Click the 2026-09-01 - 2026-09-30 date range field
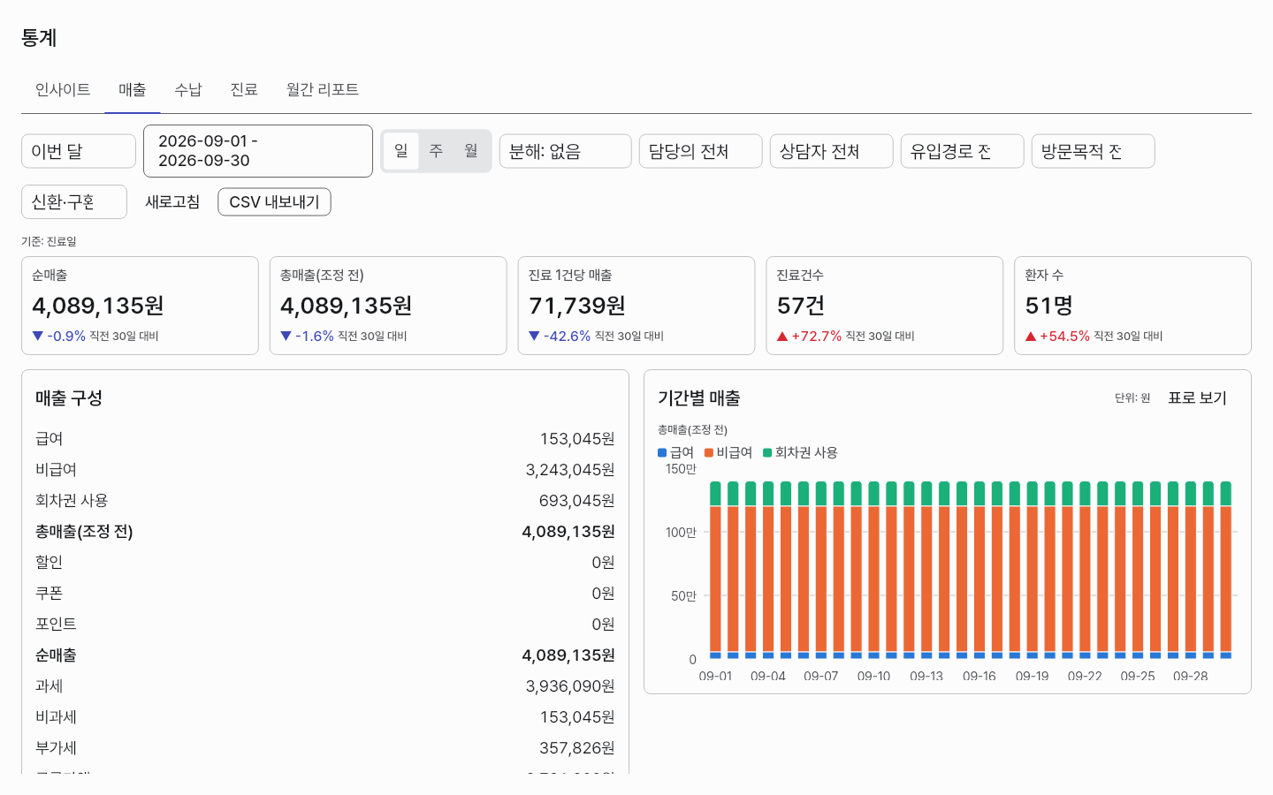Screen dimensions: 1273x795 [x=258, y=151]
